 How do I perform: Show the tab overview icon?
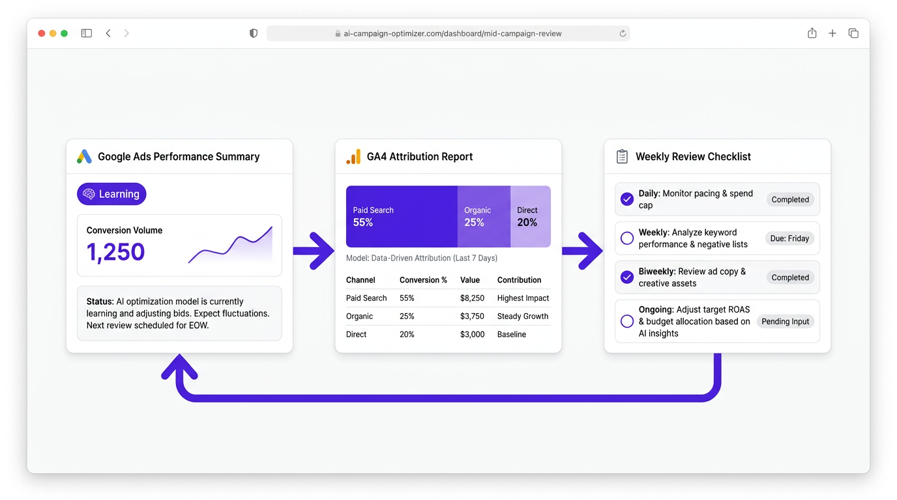point(853,33)
